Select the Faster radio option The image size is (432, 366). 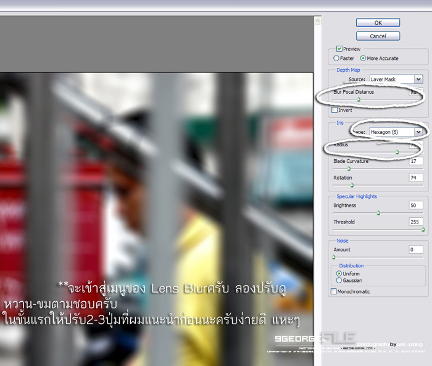[x=336, y=58]
